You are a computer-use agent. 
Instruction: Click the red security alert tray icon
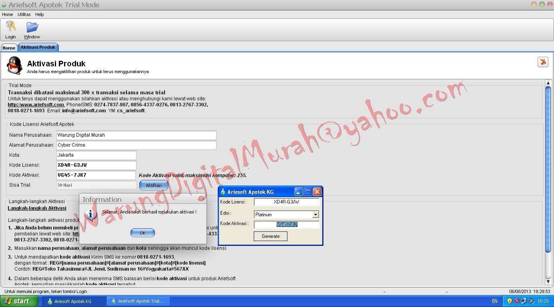pyautogui.click(x=517, y=301)
